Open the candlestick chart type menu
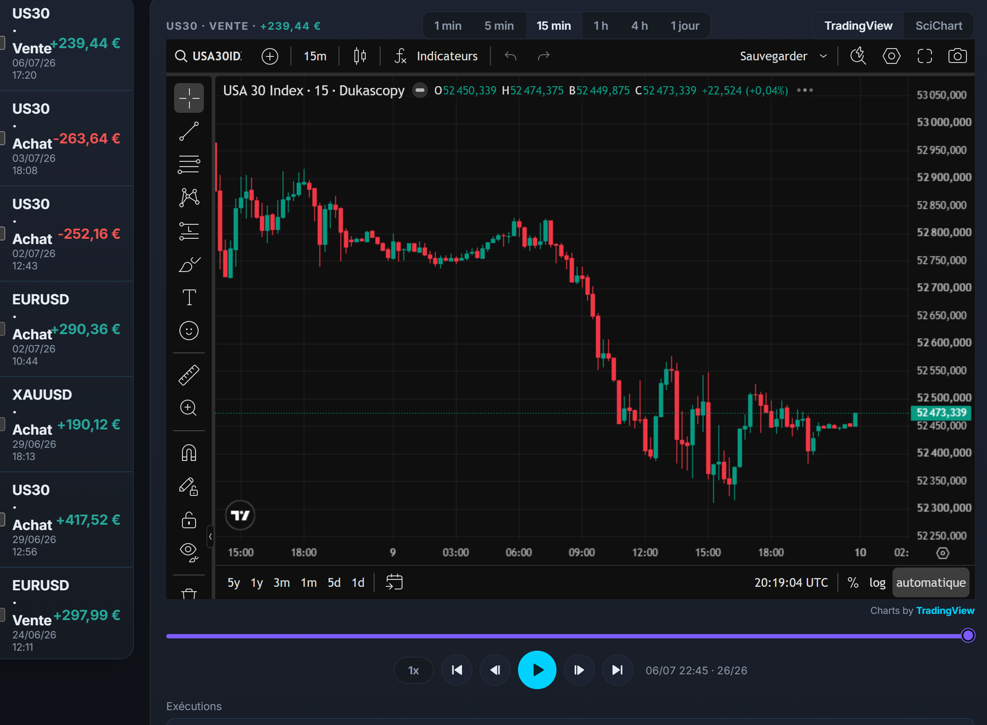Screen dimensions: 987x725 click(360, 56)
